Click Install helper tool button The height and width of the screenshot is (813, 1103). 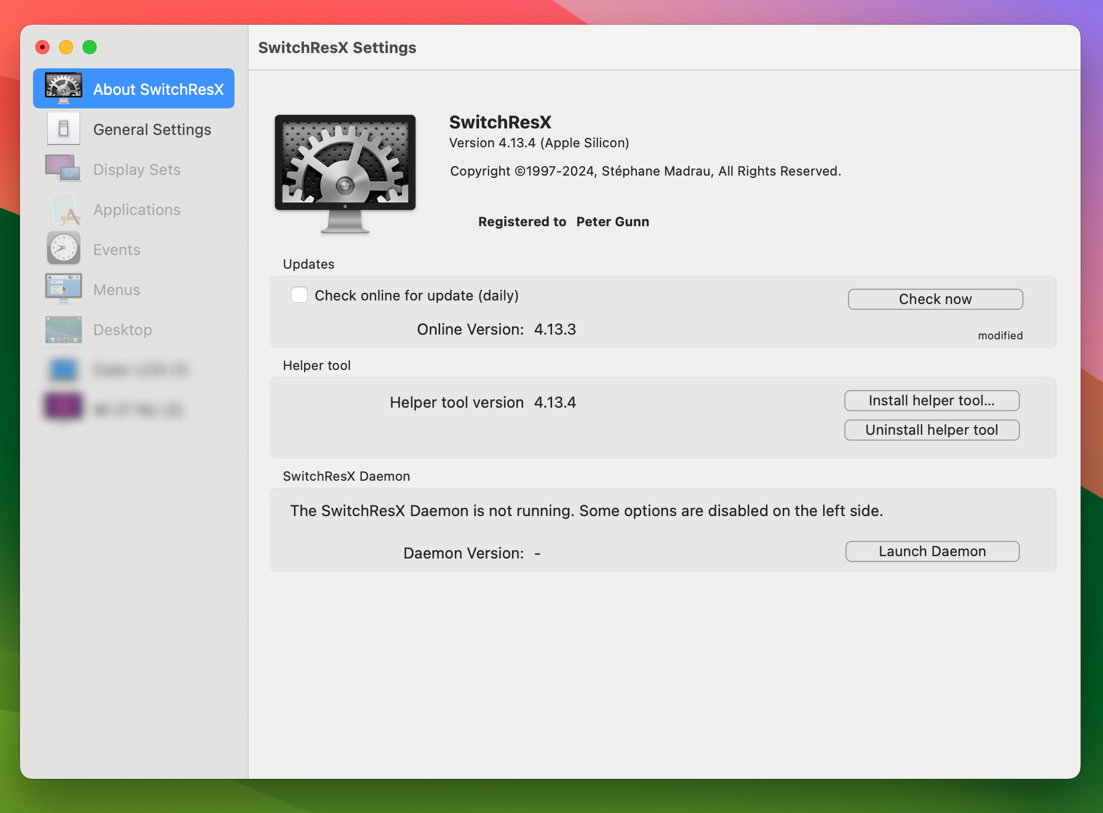coord(932,401)
